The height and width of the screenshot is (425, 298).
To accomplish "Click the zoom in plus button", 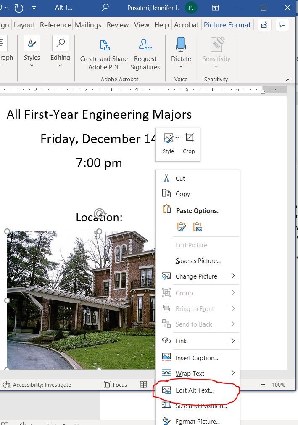I will point(263,384).
